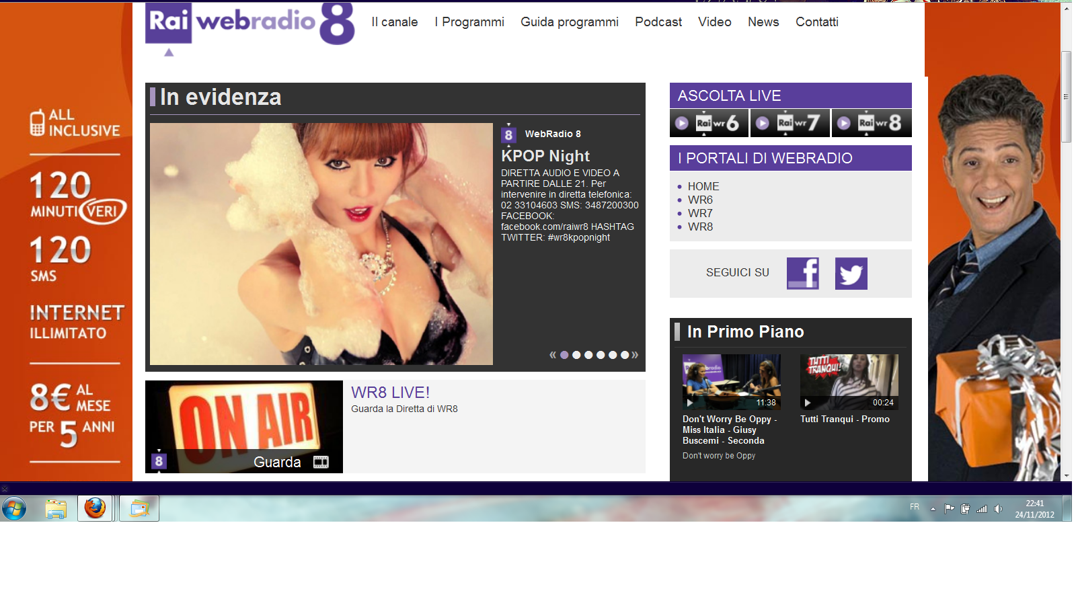The width and height of the screenshot is (1076, 605).
Task: Go to previous slide with « arrow
Action: pos(553,355)
